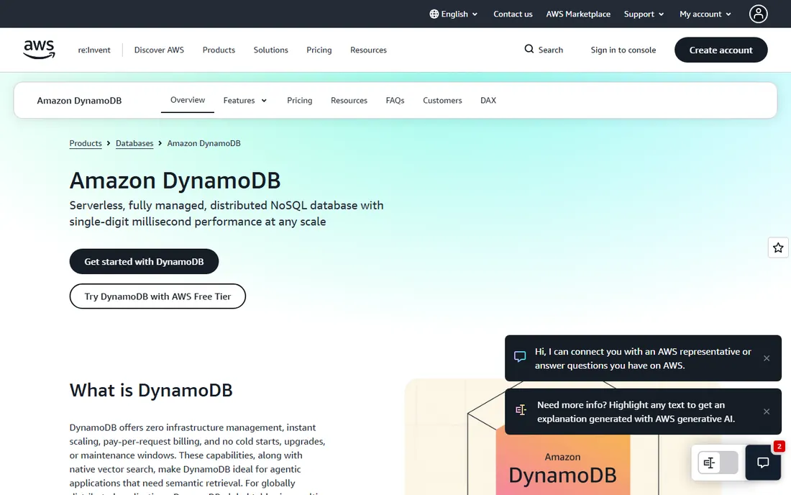Click Amazon DynamoDB title in subnav

(79, 101)
